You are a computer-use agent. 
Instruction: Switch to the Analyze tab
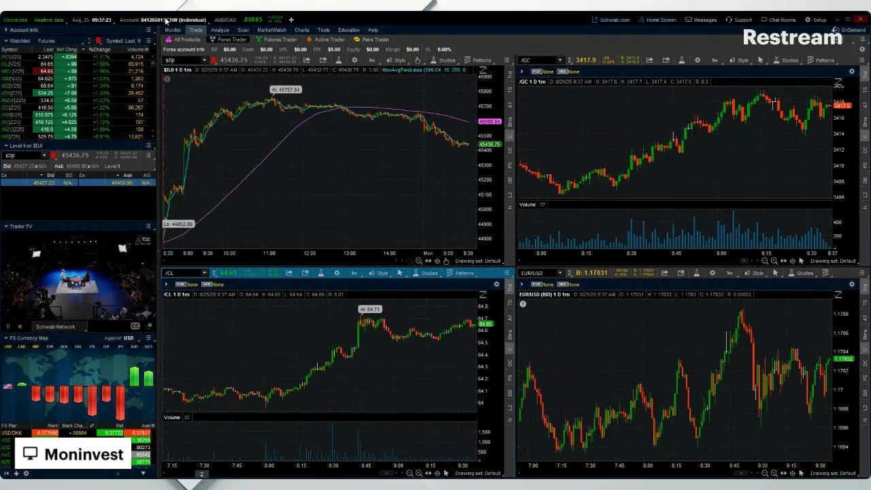[220, 30]
